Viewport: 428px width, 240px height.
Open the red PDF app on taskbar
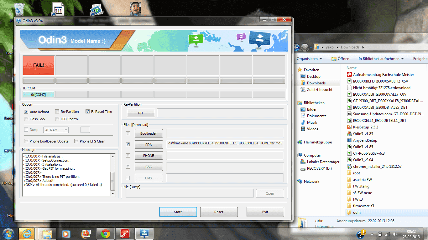pyautogui.click(x=125, y=234)
